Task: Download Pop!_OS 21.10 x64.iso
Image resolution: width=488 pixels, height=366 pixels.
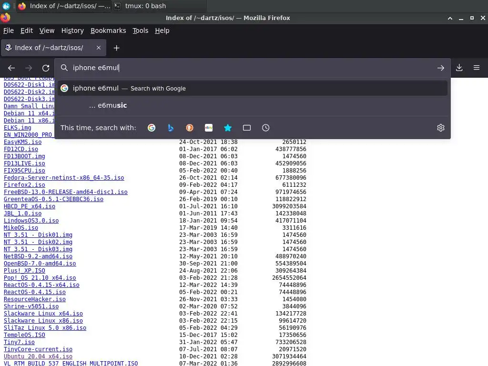Action: click(x=40, y=278)
